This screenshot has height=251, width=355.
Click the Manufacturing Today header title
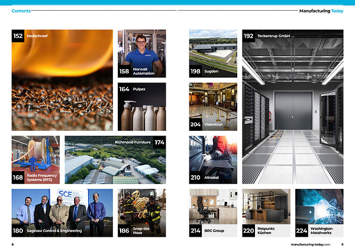pyautogui.click(x=321, y=11)
